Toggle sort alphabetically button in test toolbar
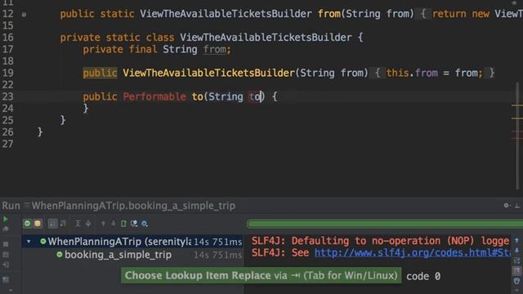The width and height of the screenshot is (523, 294). (x=52, y=223)
